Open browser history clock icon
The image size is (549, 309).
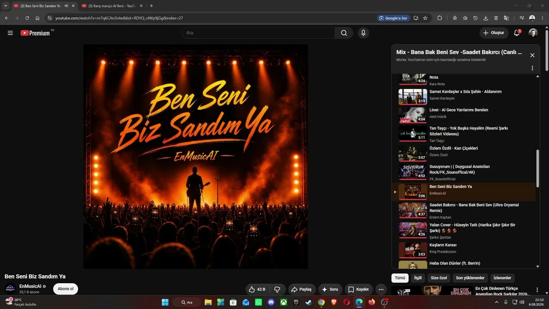[475, 18]
